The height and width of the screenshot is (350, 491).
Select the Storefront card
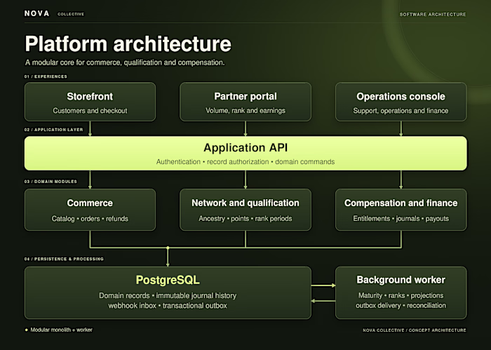(90, 102)
